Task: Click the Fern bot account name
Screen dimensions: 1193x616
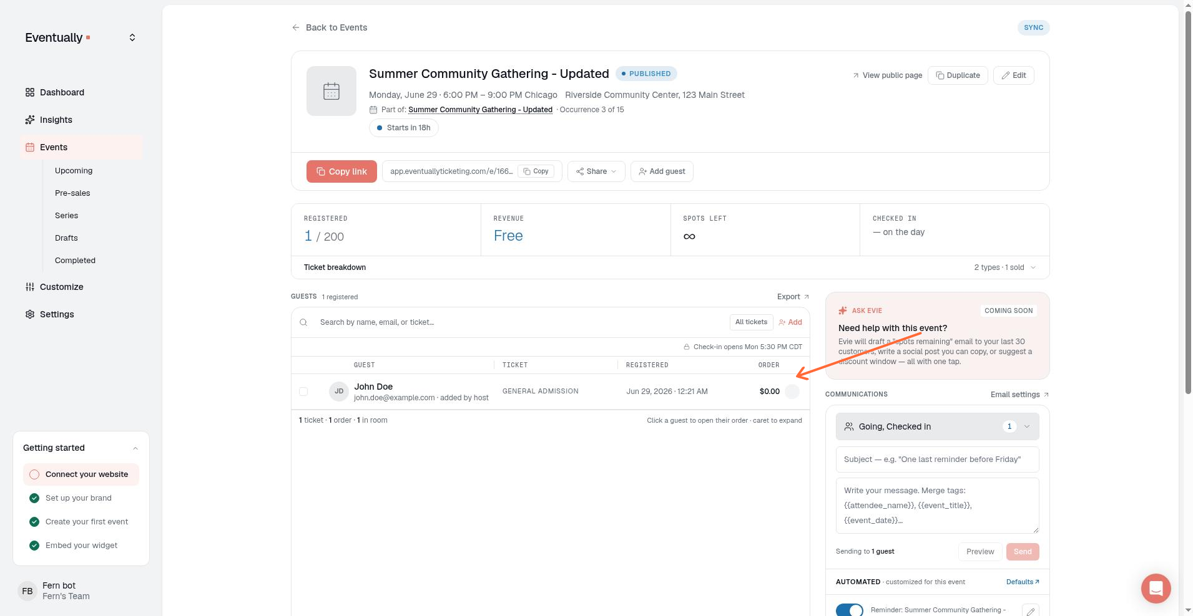Action: click(x=59, y=585)
